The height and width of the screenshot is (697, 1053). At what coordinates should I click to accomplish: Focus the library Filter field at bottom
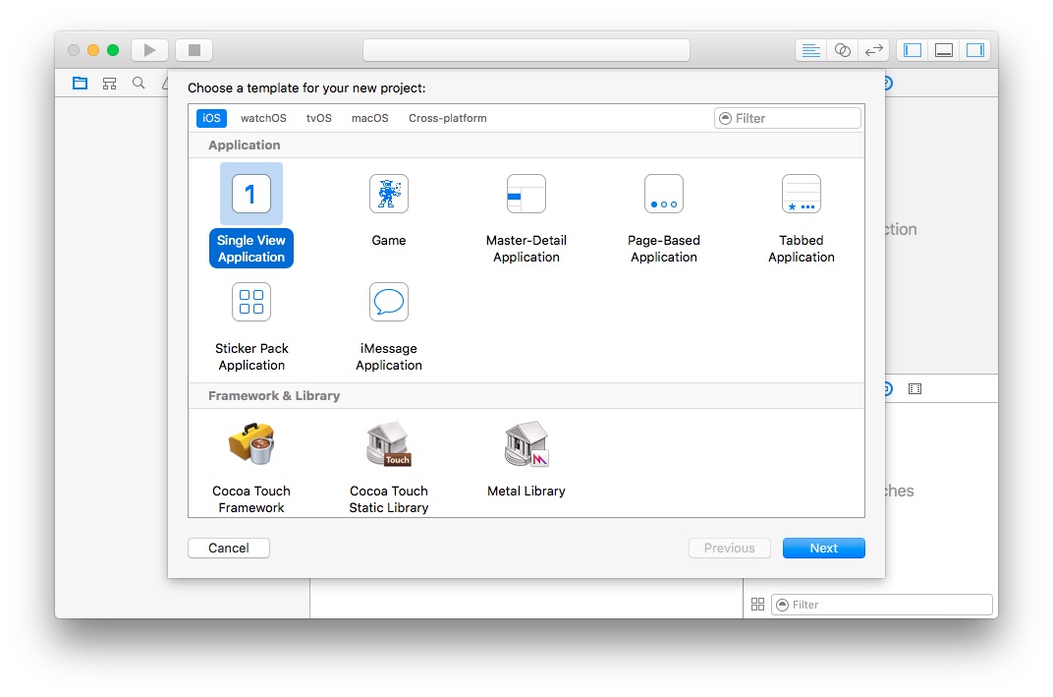coord(881,605)
